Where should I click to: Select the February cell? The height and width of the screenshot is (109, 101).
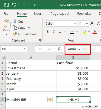31,79
